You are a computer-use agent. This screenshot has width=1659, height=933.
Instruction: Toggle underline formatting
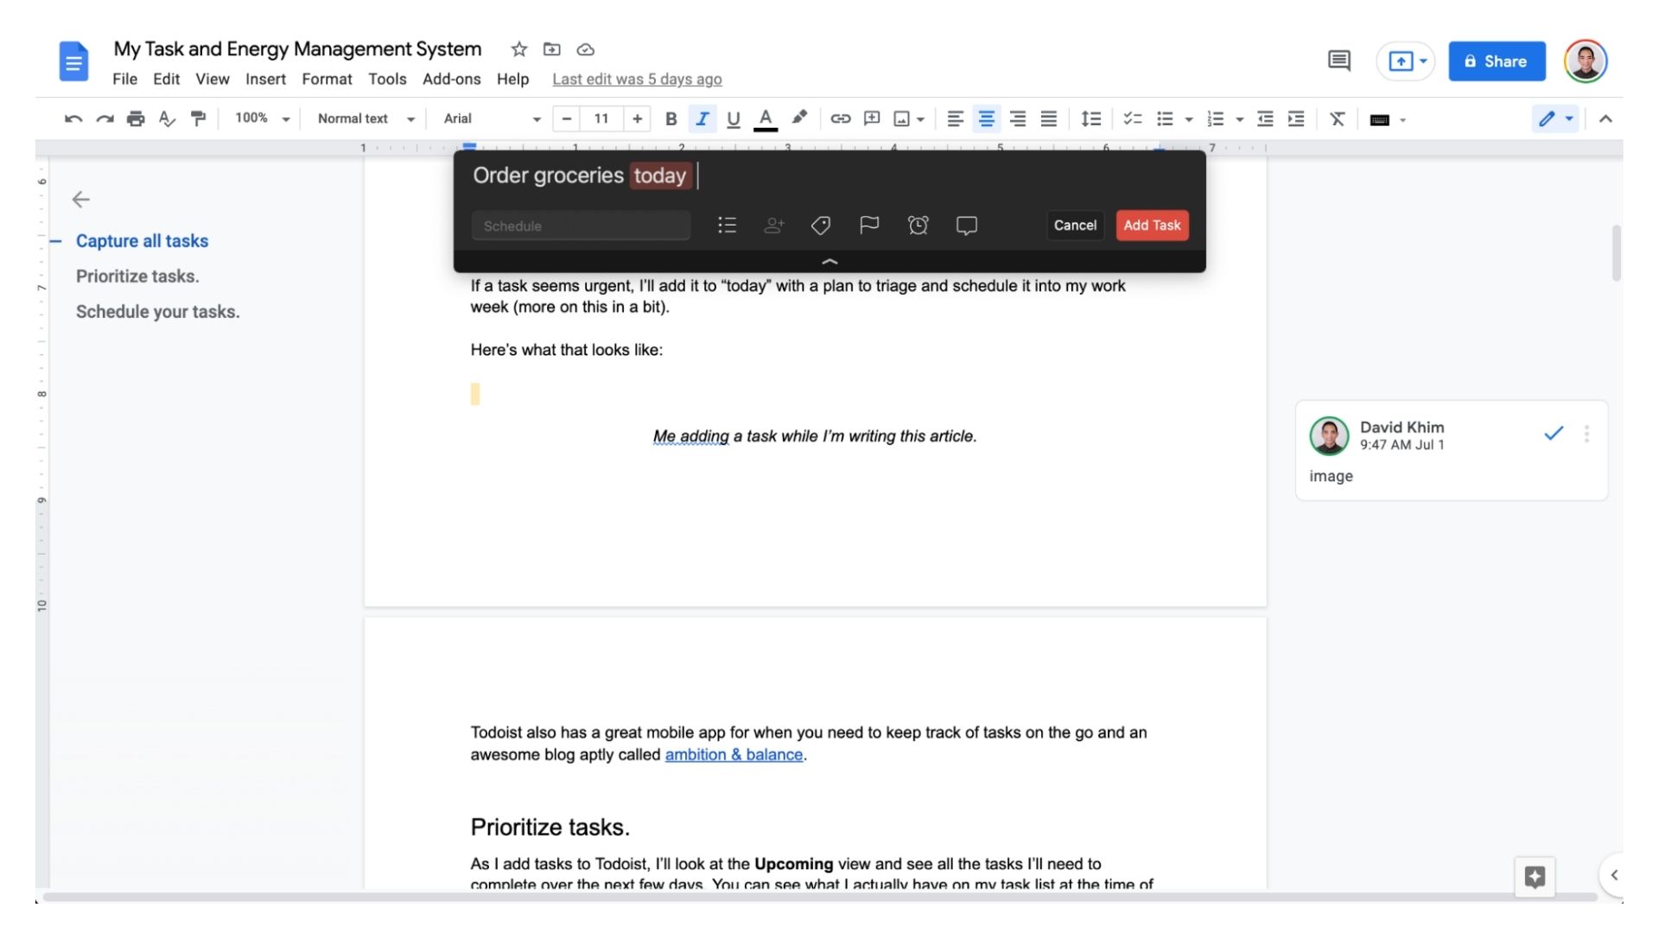coord(733,118)
